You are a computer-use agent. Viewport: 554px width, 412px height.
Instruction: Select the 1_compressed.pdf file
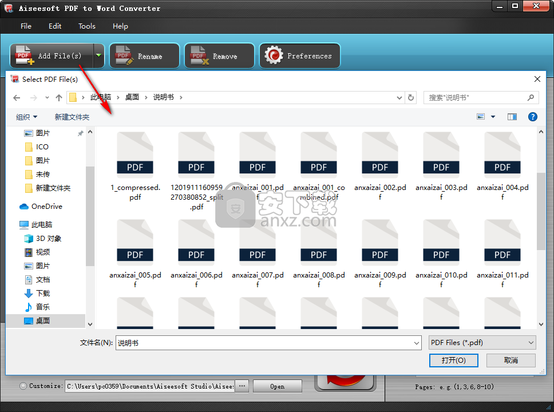(135, 166)
